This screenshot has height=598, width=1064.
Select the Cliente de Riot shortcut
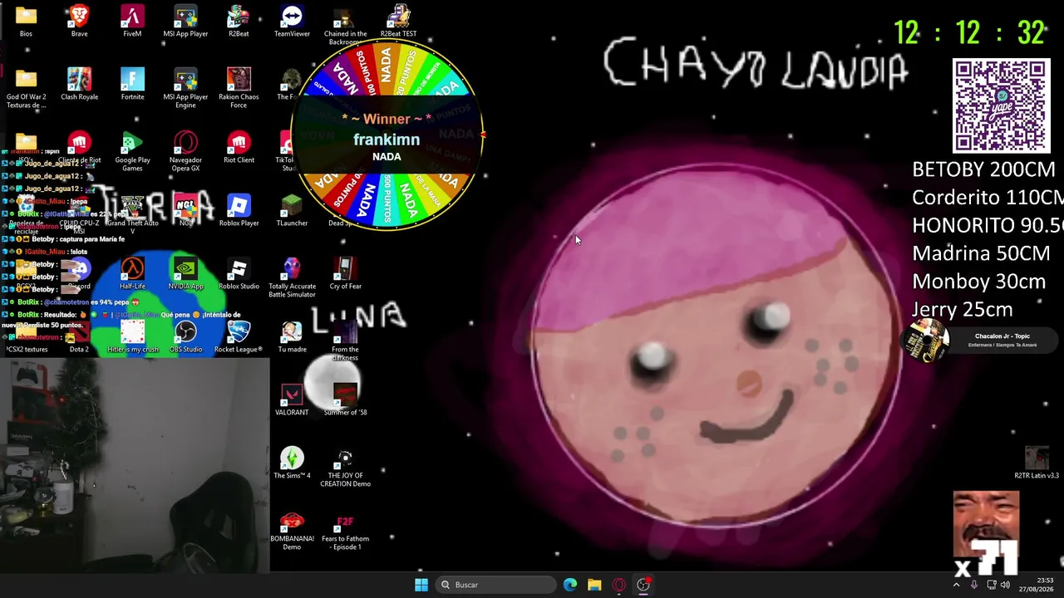79,148
